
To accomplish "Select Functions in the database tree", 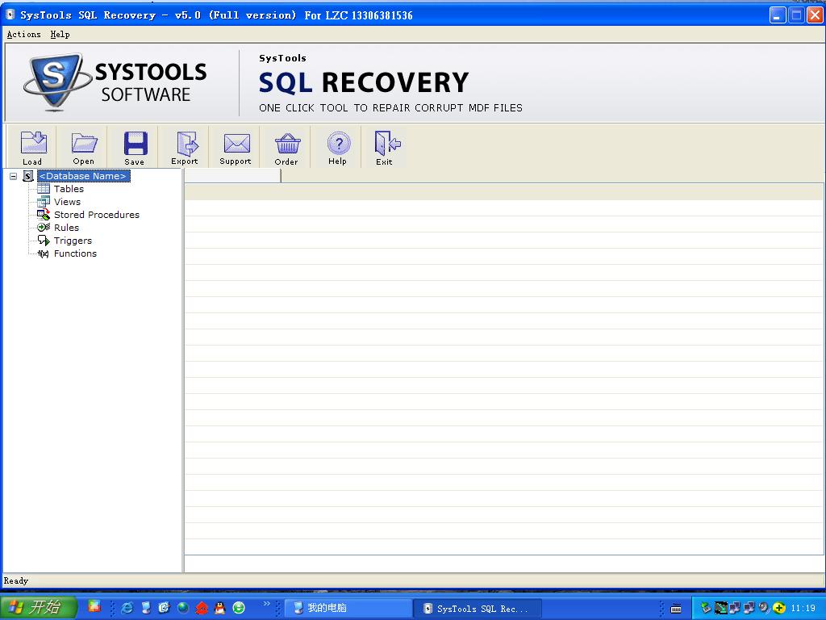I will [x=75, y=253].
